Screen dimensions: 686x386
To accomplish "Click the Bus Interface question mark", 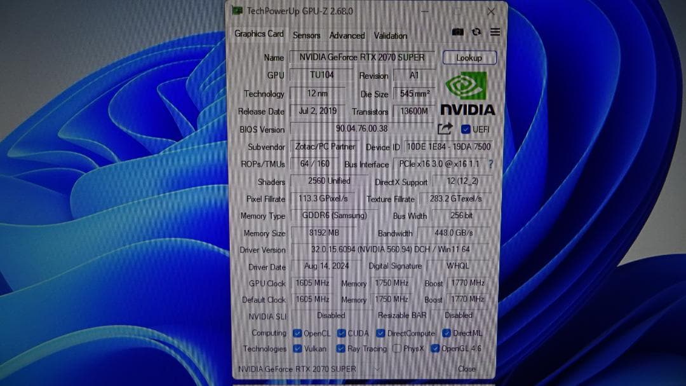I will pos(491,164).
